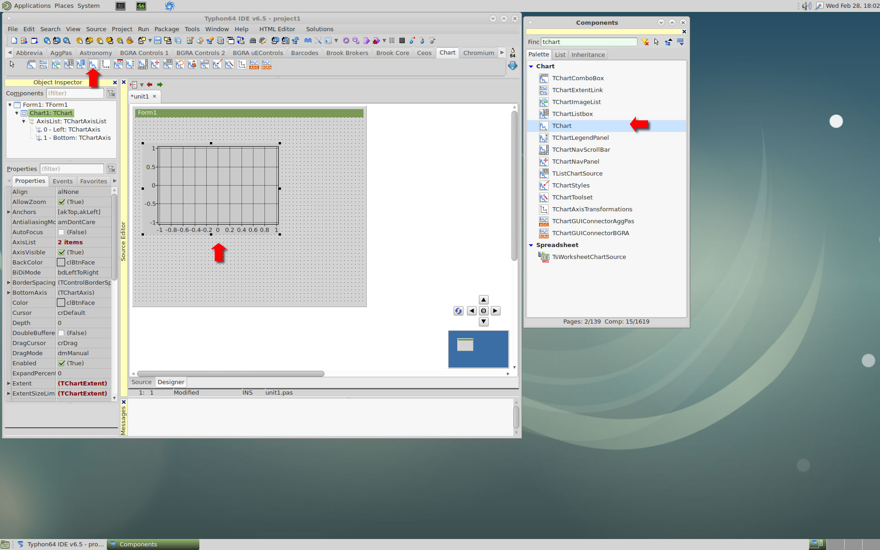Click the designer navigate up arrow button
Image resolution: width=880 pixels, height=550 pixels.
click(484, 300)
